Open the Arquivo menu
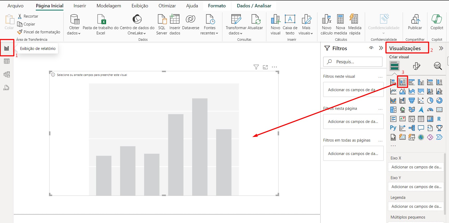Screen dimensions: 449x223 click(x=16, y=6)
